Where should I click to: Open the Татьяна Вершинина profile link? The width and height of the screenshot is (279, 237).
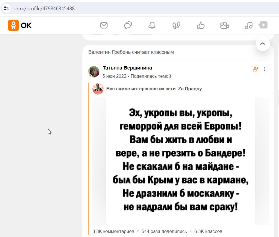coord(127,68)
